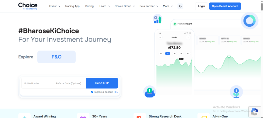
Task: Click the Market Insight label
Action: pyautogui.click(x=185, y=24)
